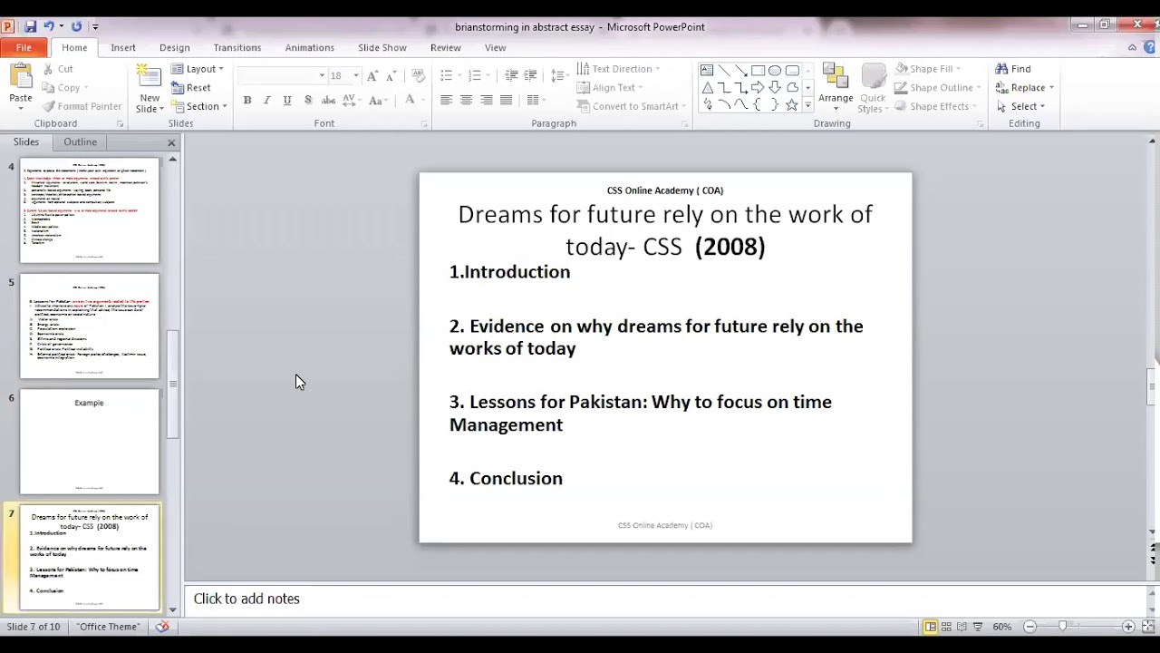Viewport: 1160px width, 653px height.
Task: Click the Arrange objects icon
Action: pos(836,77)
